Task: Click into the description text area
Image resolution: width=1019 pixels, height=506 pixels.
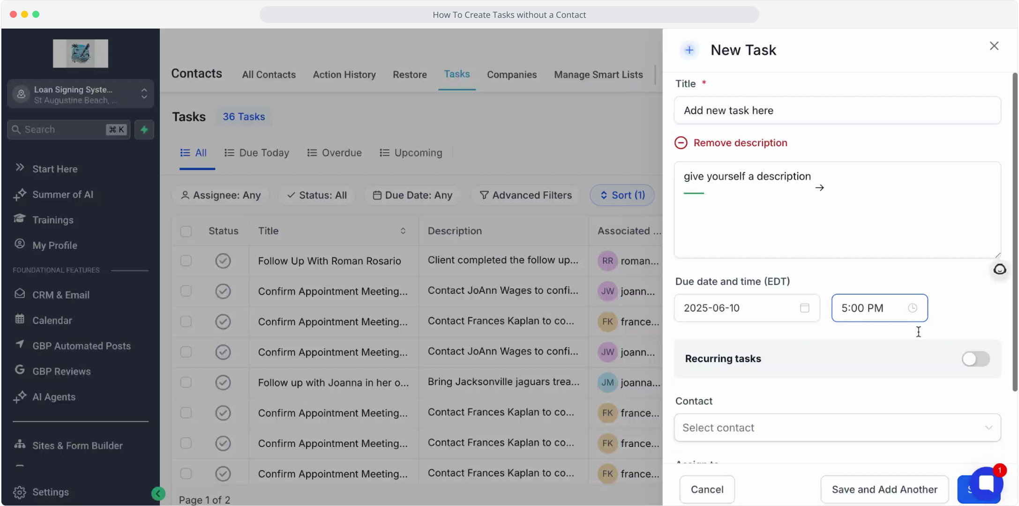Action: pyautogui.click(x=838, y=210)
